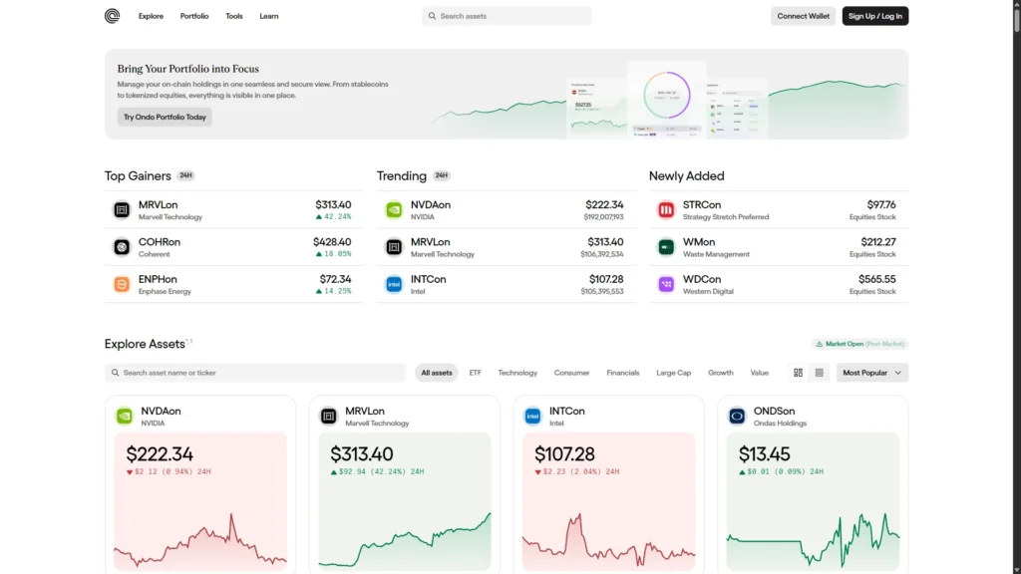Filter assets by Consumer
Viewport: 1021px width, 574px height.
coord(571,373)
